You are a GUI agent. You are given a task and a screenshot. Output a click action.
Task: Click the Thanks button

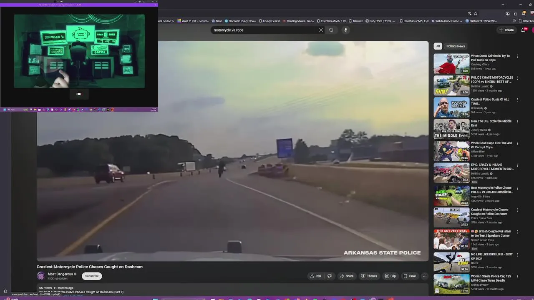pyautogui.click(x=369, y=276)
